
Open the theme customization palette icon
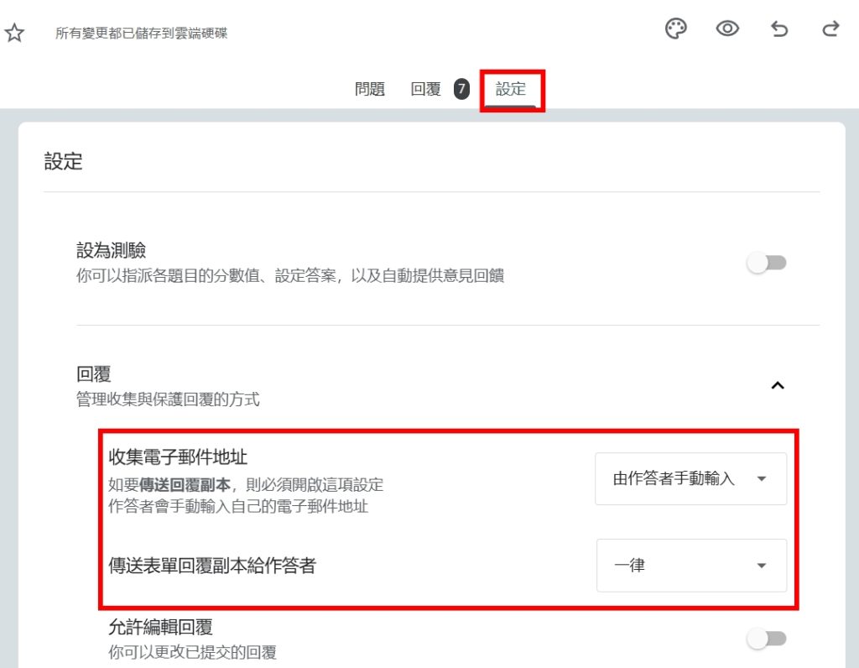coord(675,29)
